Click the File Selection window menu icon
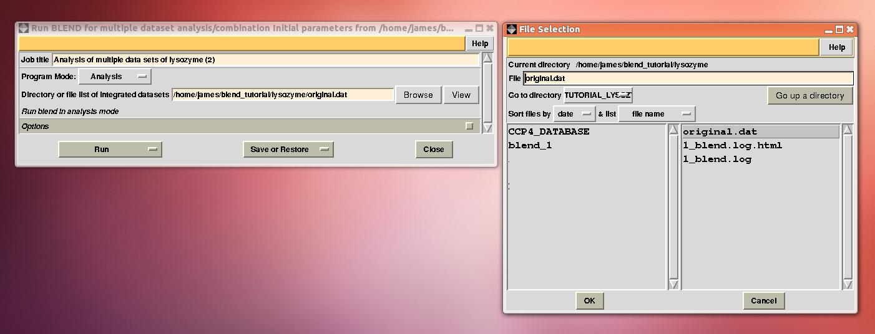Image resolution: width=875 pixels, height=334 pixels. click(x=511, y=29)
